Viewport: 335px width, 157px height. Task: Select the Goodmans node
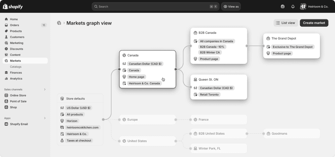(291, 133)
